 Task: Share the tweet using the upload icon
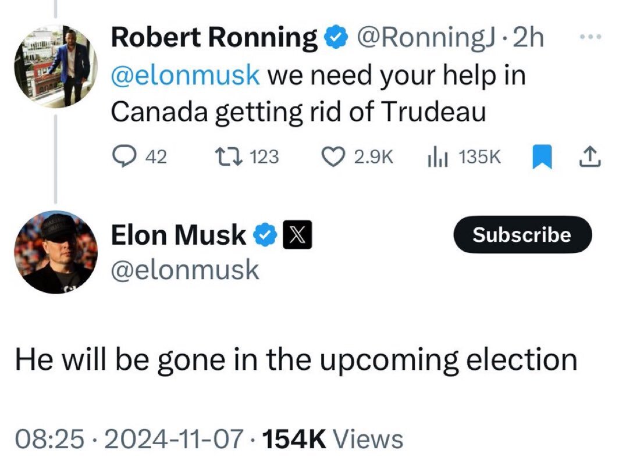(590, 156)
